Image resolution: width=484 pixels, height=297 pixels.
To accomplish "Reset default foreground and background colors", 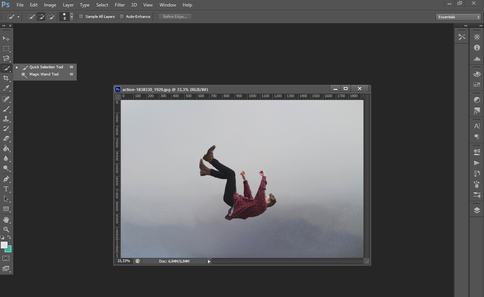I will (3, 237).
